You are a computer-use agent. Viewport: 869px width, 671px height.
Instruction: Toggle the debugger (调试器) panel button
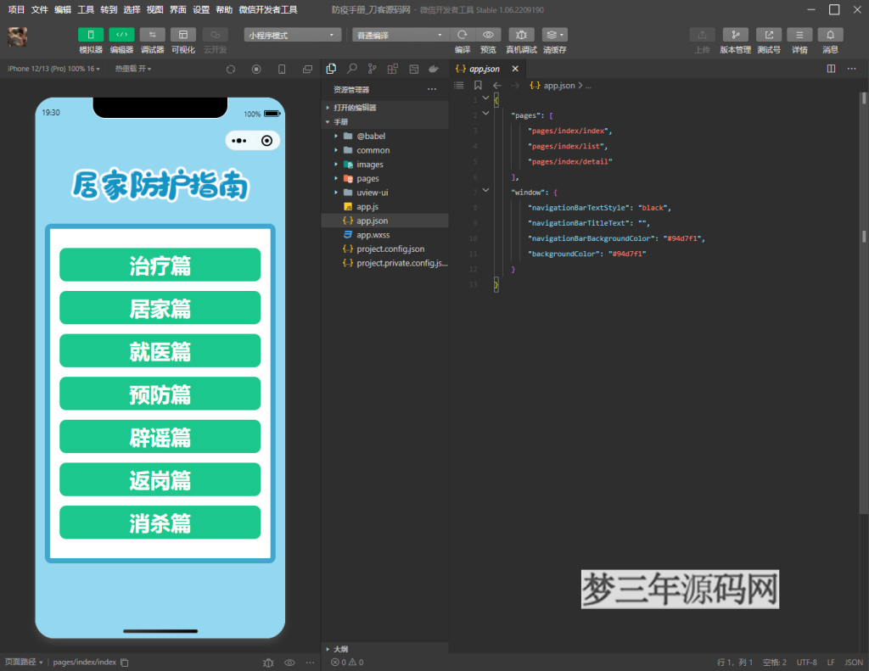pyautogui.click(x=152, y=35)
